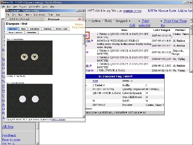Open the Tools menu in popup window
The width and height of the screenshot is (193, 145).
pos(50,15)
